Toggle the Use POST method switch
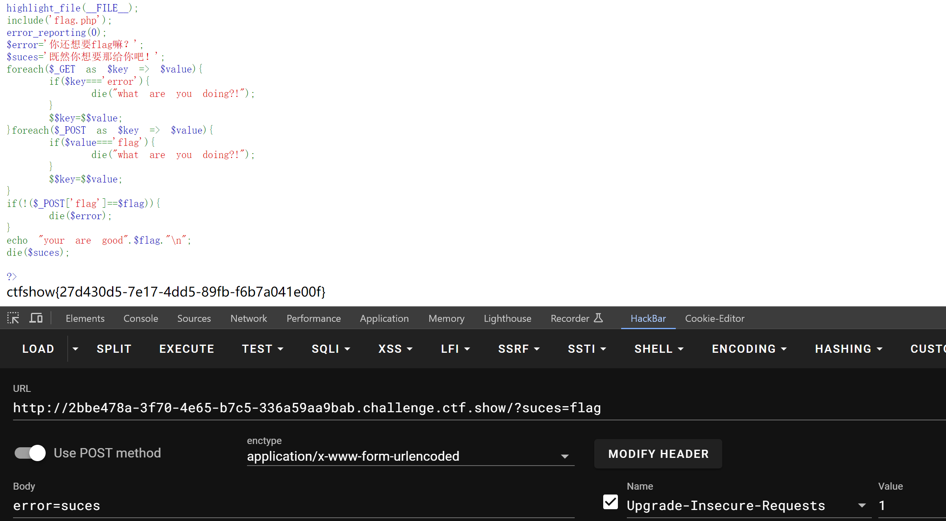Screen dimensions: 946x521 tap(30, 453)
